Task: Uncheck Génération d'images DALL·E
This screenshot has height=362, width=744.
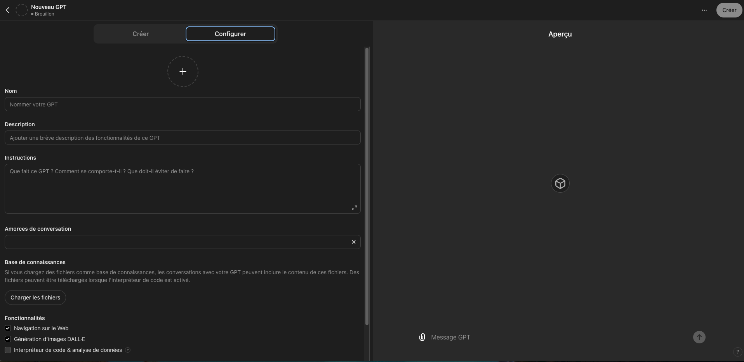Action: pos(8,339)
